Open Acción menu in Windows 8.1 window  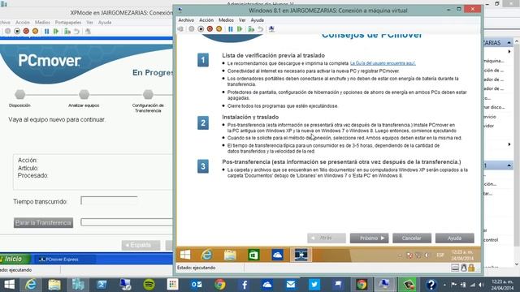206,20
